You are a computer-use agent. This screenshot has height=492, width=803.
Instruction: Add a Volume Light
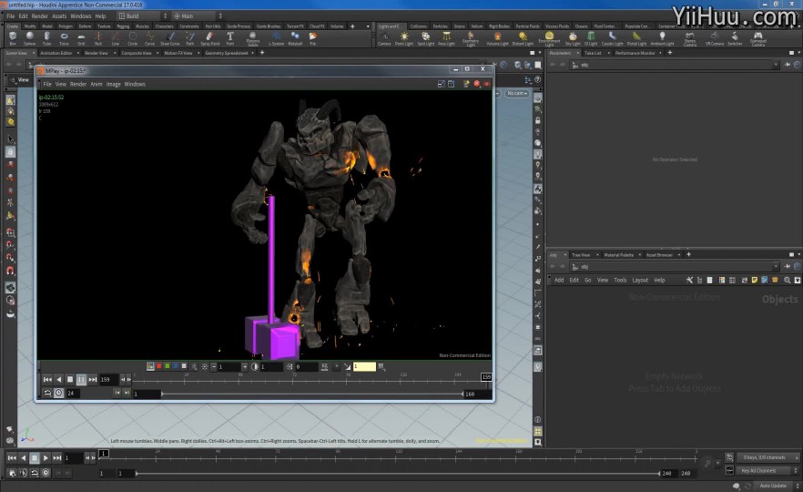click(x=497, y=38)
